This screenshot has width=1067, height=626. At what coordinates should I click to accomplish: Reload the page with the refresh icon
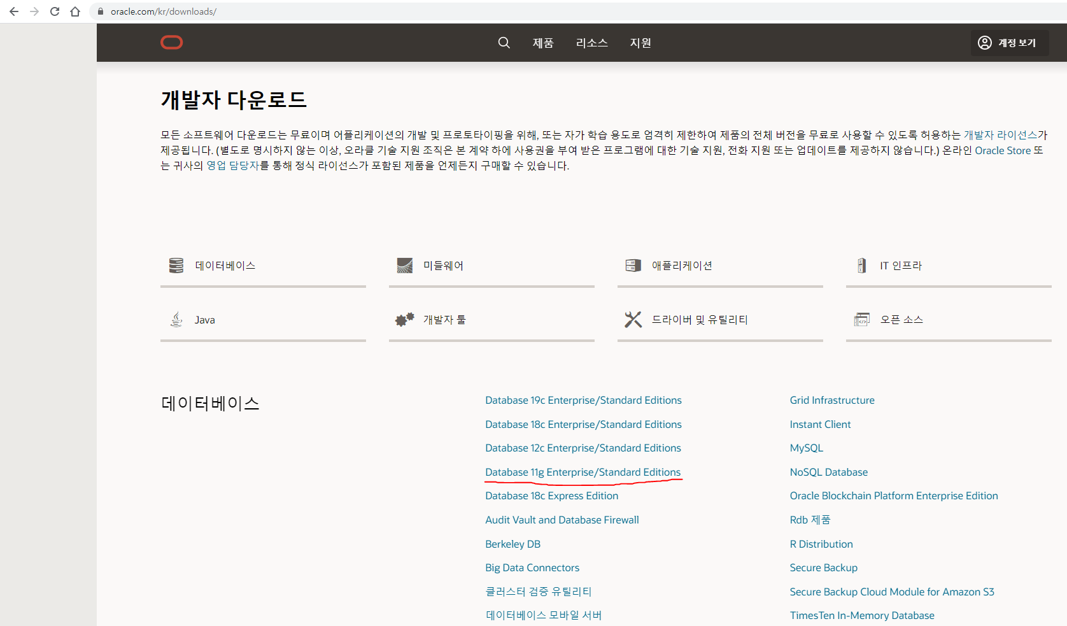point(55,11)
